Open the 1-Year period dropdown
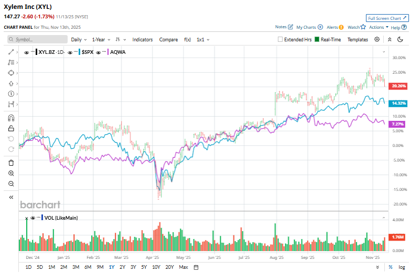This screenshot has width=410, height=273. coord(101,40)
